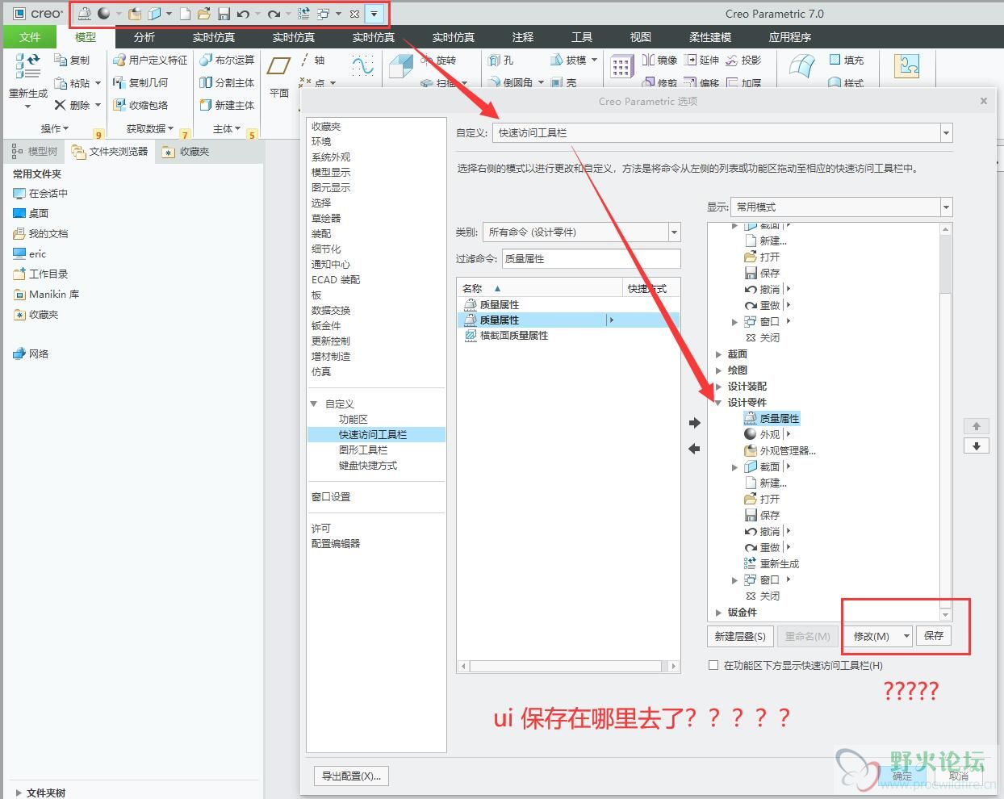Screen dimensions: 1004x799
Task: Click the regenerate icon in quick access toolbar
Action: [x=303, y=14]
